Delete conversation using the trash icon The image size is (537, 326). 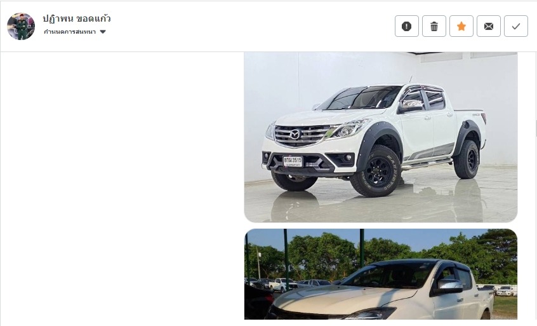[x=434, y=26]
